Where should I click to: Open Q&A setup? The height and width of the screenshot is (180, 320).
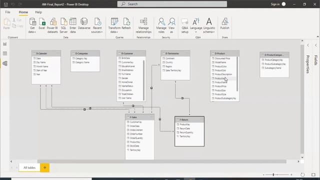[x=184, y=25]
